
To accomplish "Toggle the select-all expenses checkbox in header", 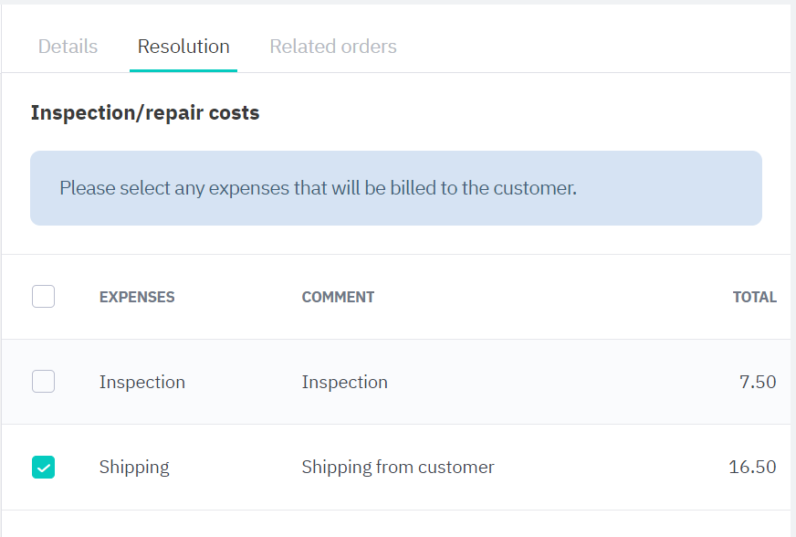I will (x=43, y=297).
